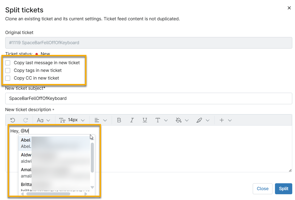Expand the Aa font family dropdown
This screenshot has width=295, height=200.
[44, 120]
